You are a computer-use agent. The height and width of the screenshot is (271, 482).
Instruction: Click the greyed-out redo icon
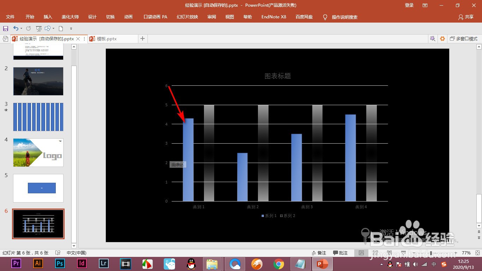[x=28, y=29]
